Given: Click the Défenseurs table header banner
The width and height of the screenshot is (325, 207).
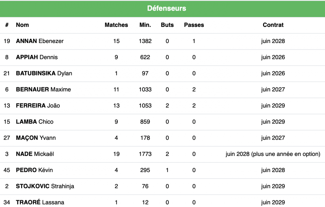Looking at the screenshot, I should pos(167,8).
